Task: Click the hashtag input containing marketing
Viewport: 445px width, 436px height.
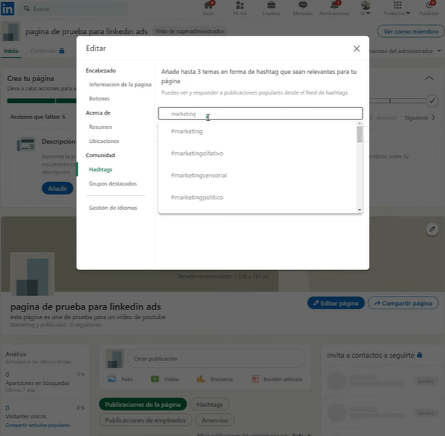Action: tap(261, 114)
